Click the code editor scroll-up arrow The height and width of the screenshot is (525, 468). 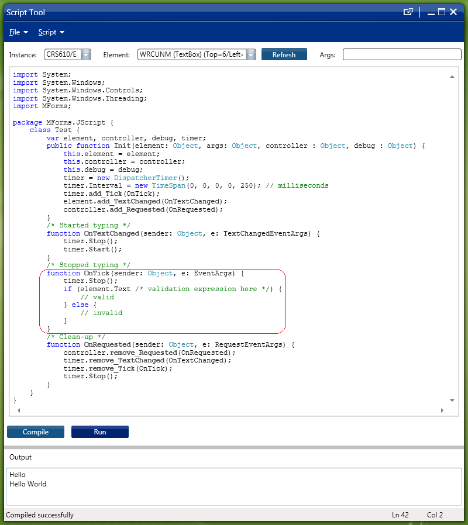pos(452,77)
